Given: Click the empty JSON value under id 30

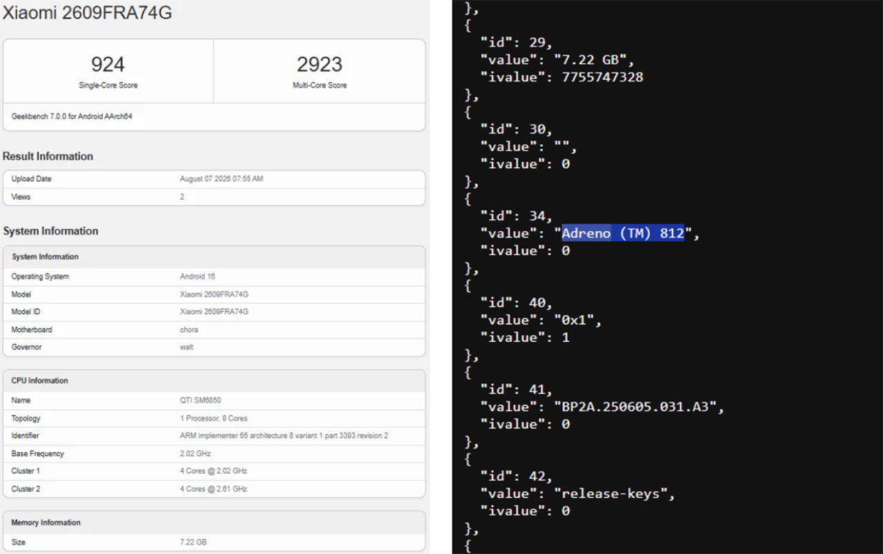Looking at the screenshot, I should [562, 147].
